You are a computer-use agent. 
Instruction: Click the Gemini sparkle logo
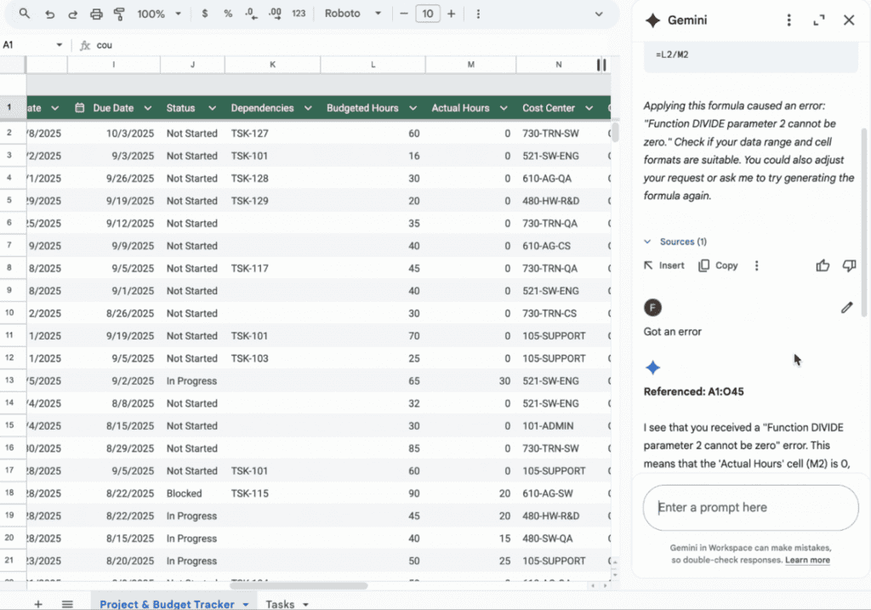click(652, 20)
